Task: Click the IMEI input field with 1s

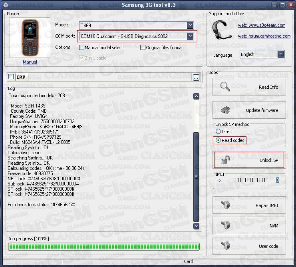Action: tap(251, 180)
